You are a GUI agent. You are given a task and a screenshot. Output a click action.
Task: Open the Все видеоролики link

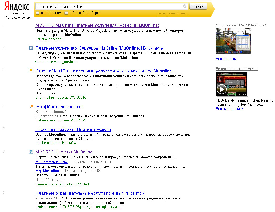[230, 109]
